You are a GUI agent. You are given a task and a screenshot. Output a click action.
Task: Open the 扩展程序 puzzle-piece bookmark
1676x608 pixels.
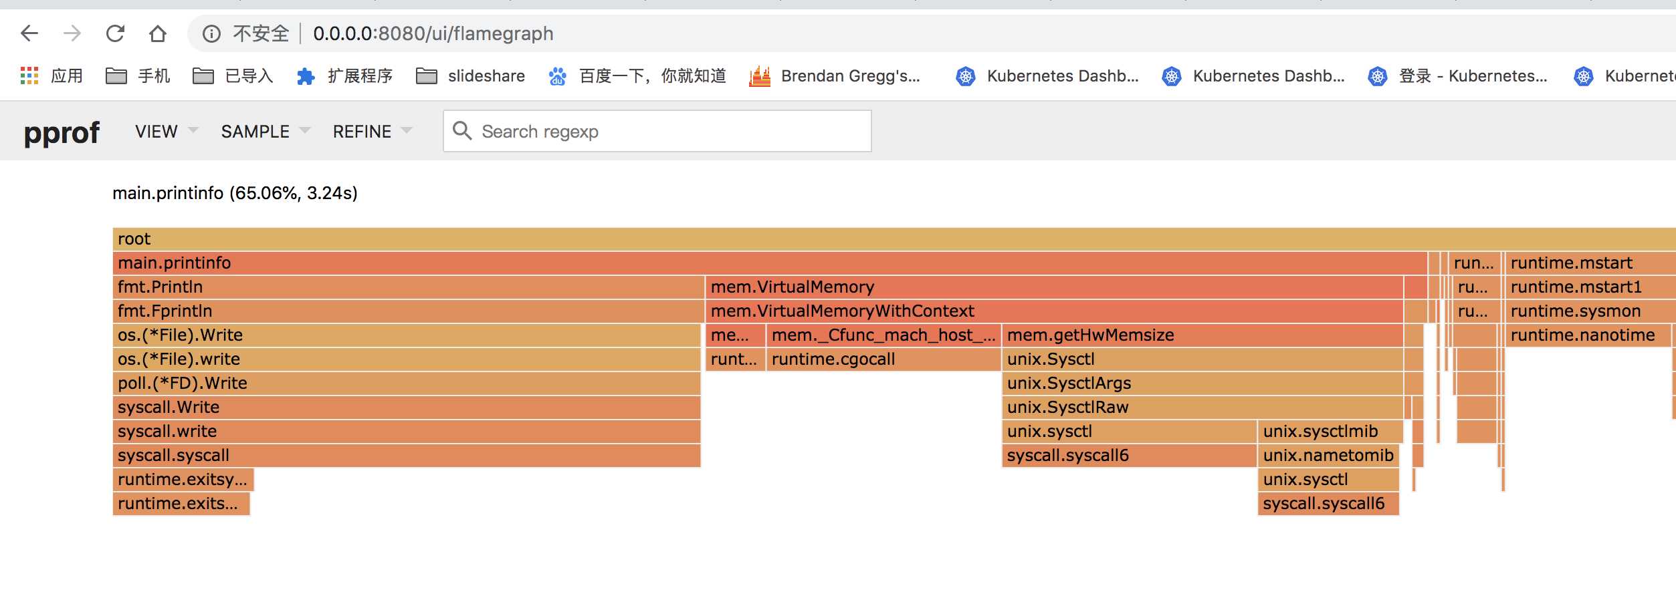tap(344, 75)
